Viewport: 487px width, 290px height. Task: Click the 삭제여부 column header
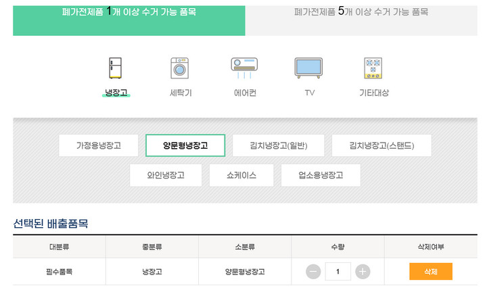[x=431, y=247]
